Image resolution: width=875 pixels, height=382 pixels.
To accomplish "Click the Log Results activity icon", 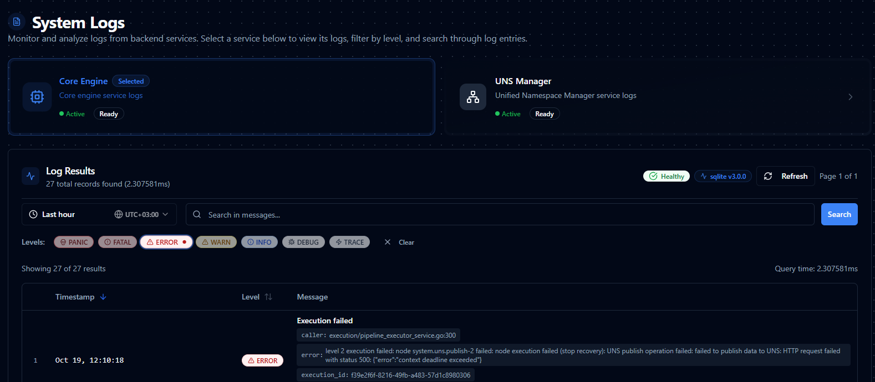I will pyautogui.click(x=30, y=176).
